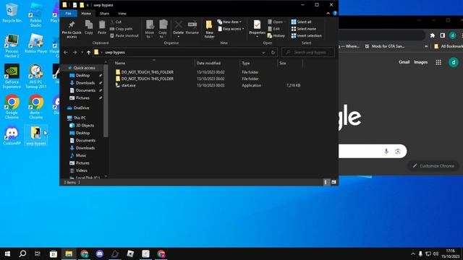Expand the address bar history dropdown
Viewport: 463px width, 260px height.
263,53
